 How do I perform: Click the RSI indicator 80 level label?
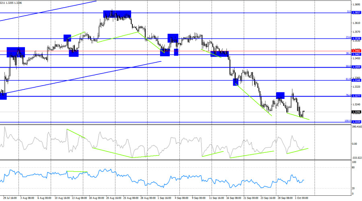(353, 168)
